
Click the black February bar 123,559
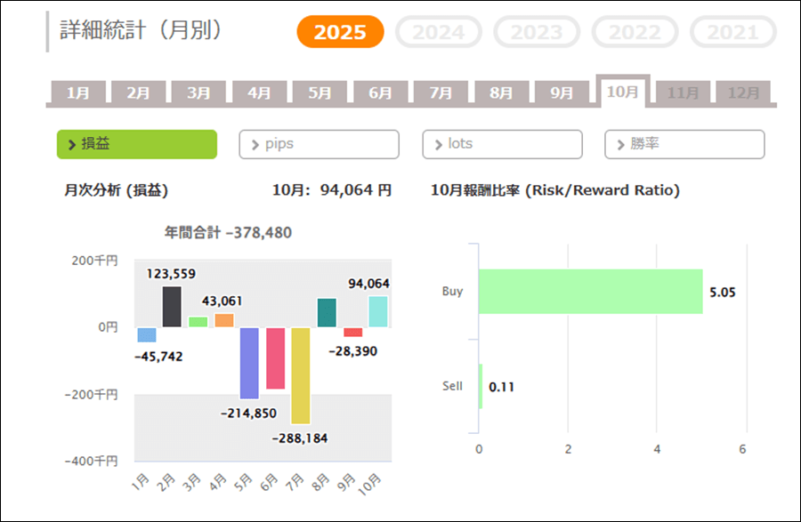point(172,307)
